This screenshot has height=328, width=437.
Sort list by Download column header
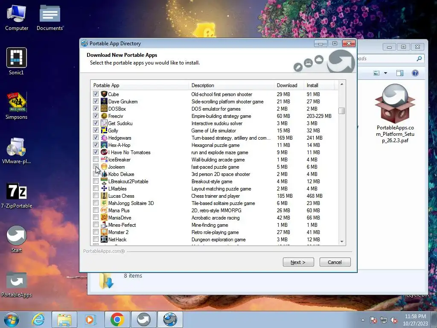click(289, 85)
